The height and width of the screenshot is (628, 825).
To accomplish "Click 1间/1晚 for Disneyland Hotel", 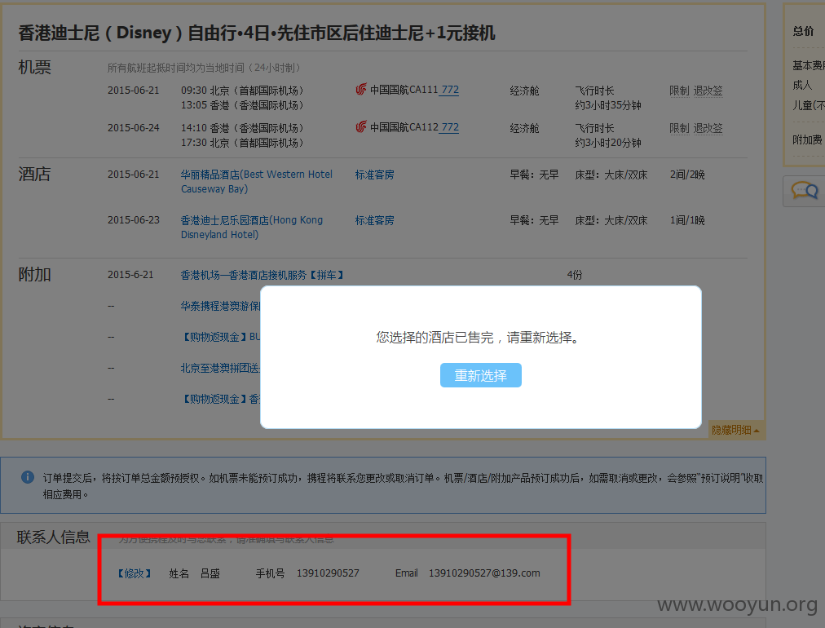I will click(x=687, y=220).
